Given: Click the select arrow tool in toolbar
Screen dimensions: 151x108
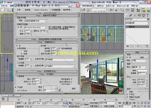Looking at the screenshot, I should pos(9,10).
